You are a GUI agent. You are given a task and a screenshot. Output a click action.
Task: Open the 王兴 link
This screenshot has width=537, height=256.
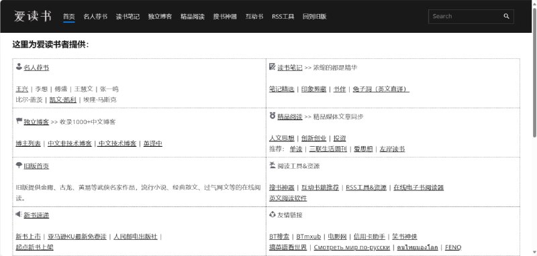(x=22, y=89)
